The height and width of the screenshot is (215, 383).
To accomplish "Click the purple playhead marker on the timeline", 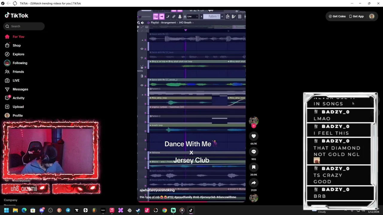I will pyautogui.click(x=186, y=30).
